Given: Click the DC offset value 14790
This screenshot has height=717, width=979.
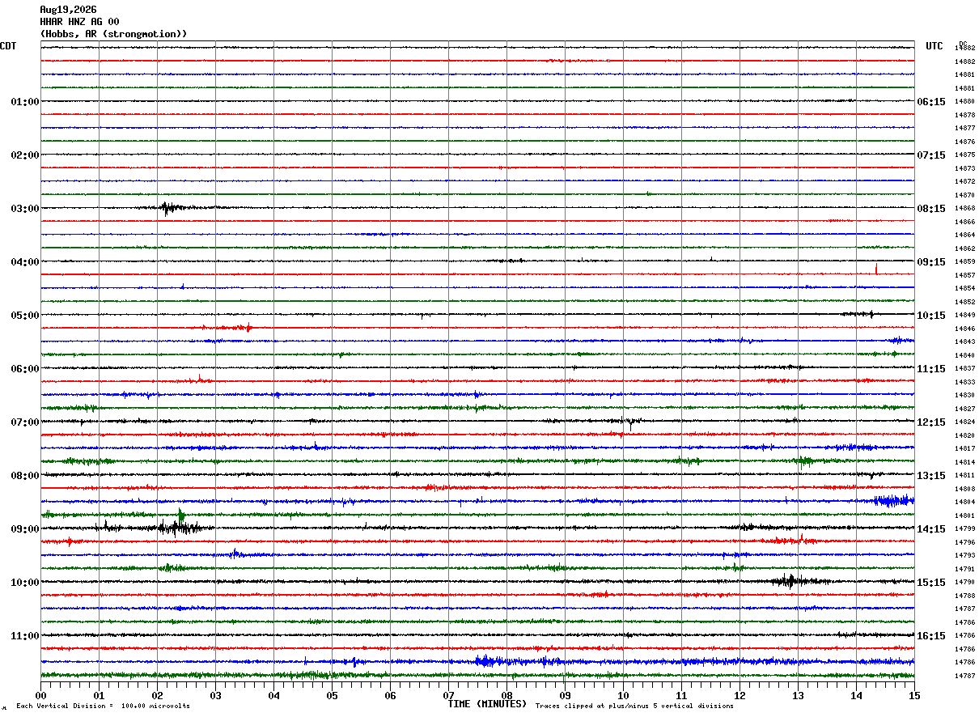Looking at the screenshot, I should coord(964,583).
